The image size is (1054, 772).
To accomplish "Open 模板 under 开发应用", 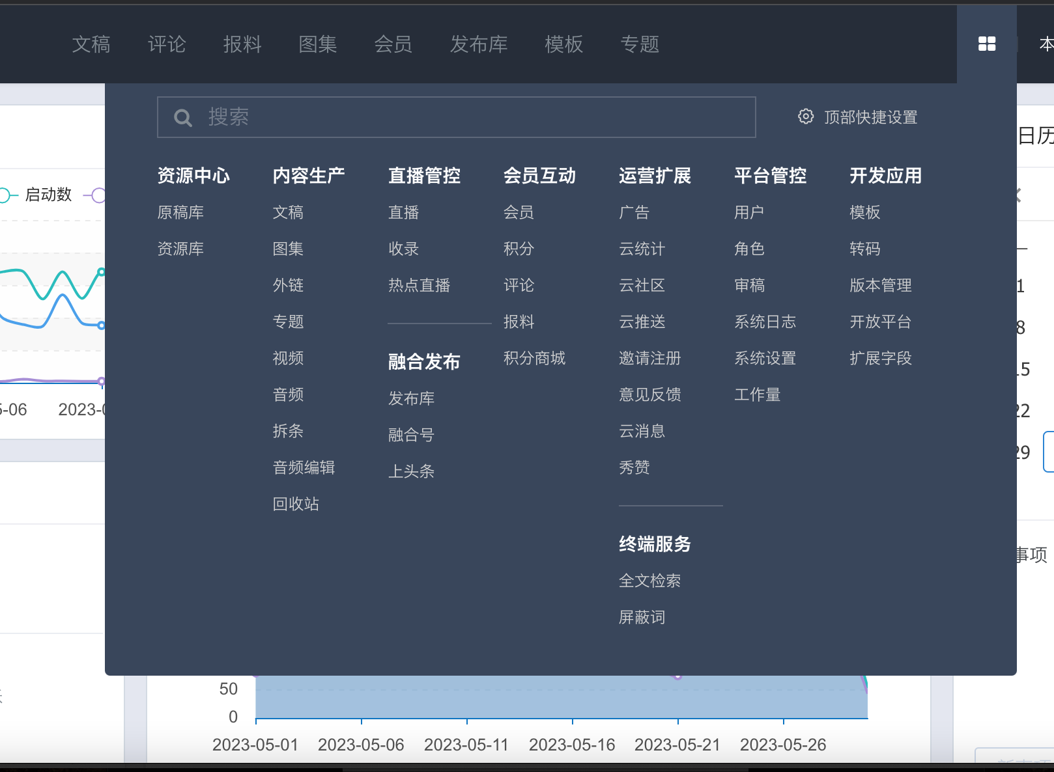I will coord(864,212).
